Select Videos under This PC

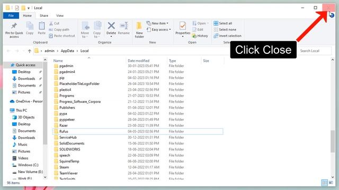(x=23, y=158)
